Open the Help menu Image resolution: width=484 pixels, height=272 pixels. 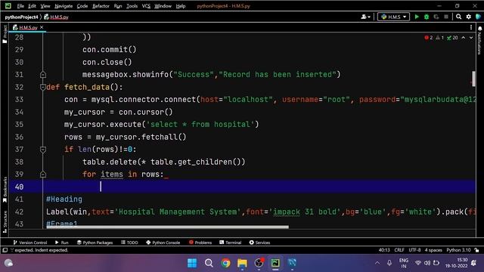pyautogui.click(x=181, y=6)
